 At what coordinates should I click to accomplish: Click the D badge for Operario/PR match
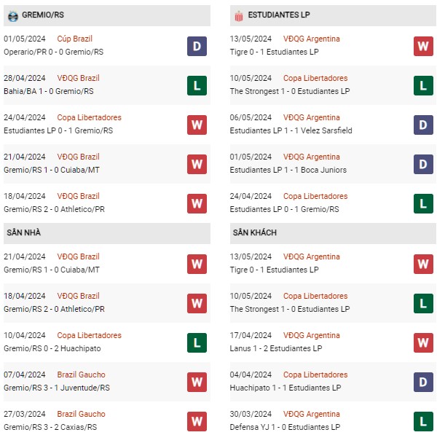197,47
